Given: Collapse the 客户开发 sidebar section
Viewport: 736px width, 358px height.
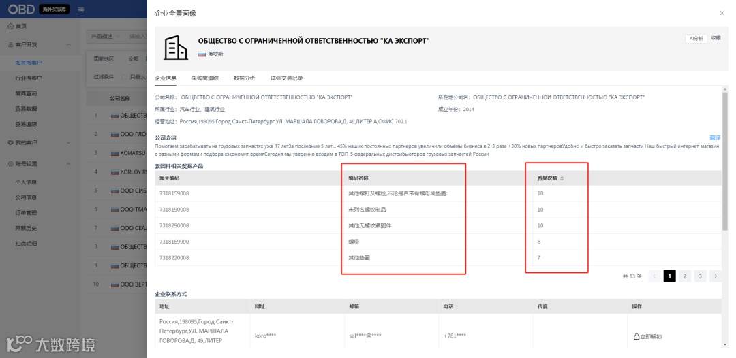Looking at the screenshot, I should [69, 44].
